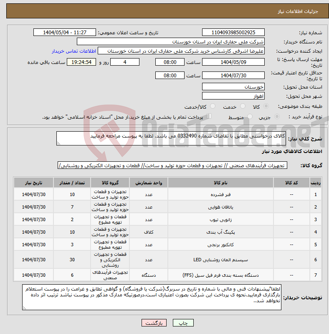This screenshot has width=329, height=334.
Task: Click the اطلاعات کالاهای مورد نیاز heading
Action: [x=292, y=151]
